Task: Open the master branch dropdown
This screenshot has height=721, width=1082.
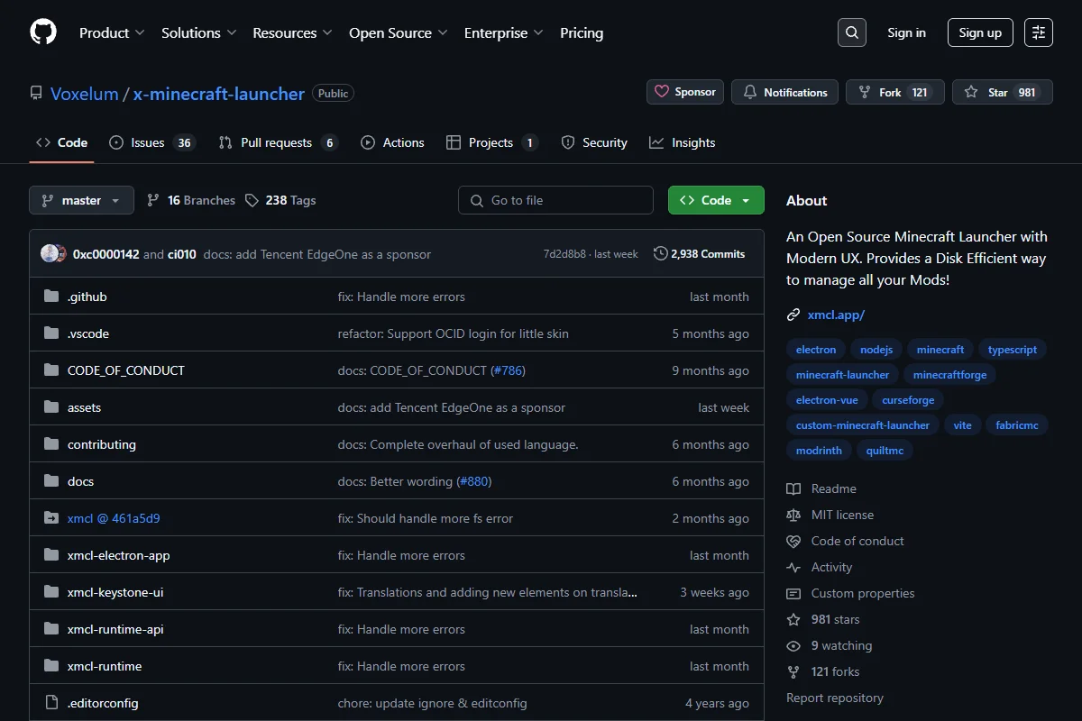Action: 81,200
